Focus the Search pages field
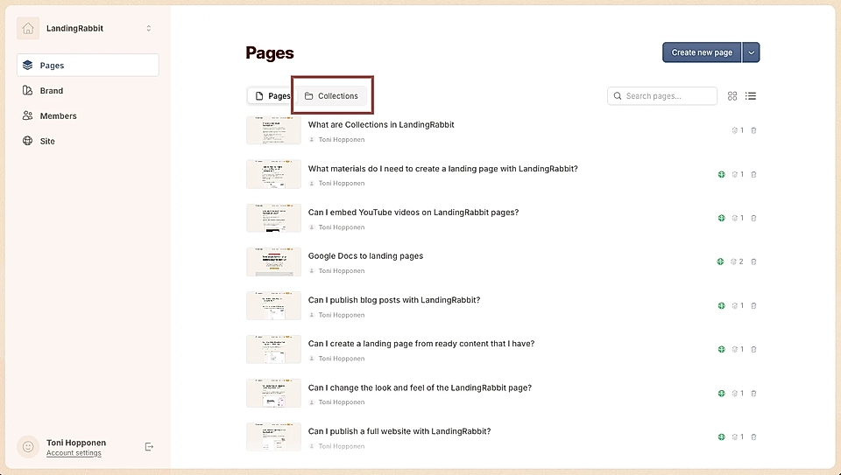This screenshot has height=475, width=841. 662,96
